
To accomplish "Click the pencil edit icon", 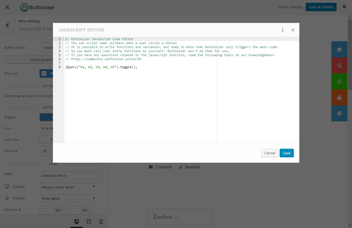I will click(181, 167).
